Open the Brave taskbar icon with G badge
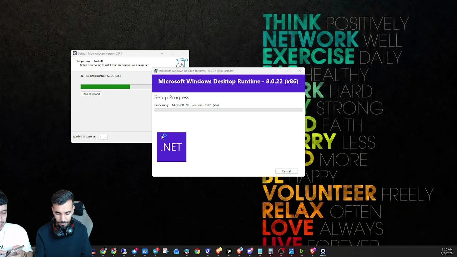457x257 pixels. click(x=240, y=251)
